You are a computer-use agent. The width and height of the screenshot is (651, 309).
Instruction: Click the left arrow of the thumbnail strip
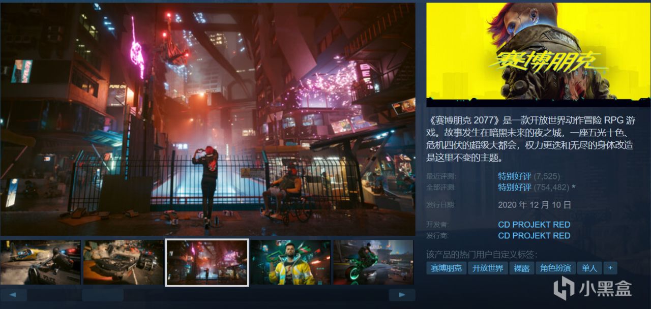[x=13, y=295]
